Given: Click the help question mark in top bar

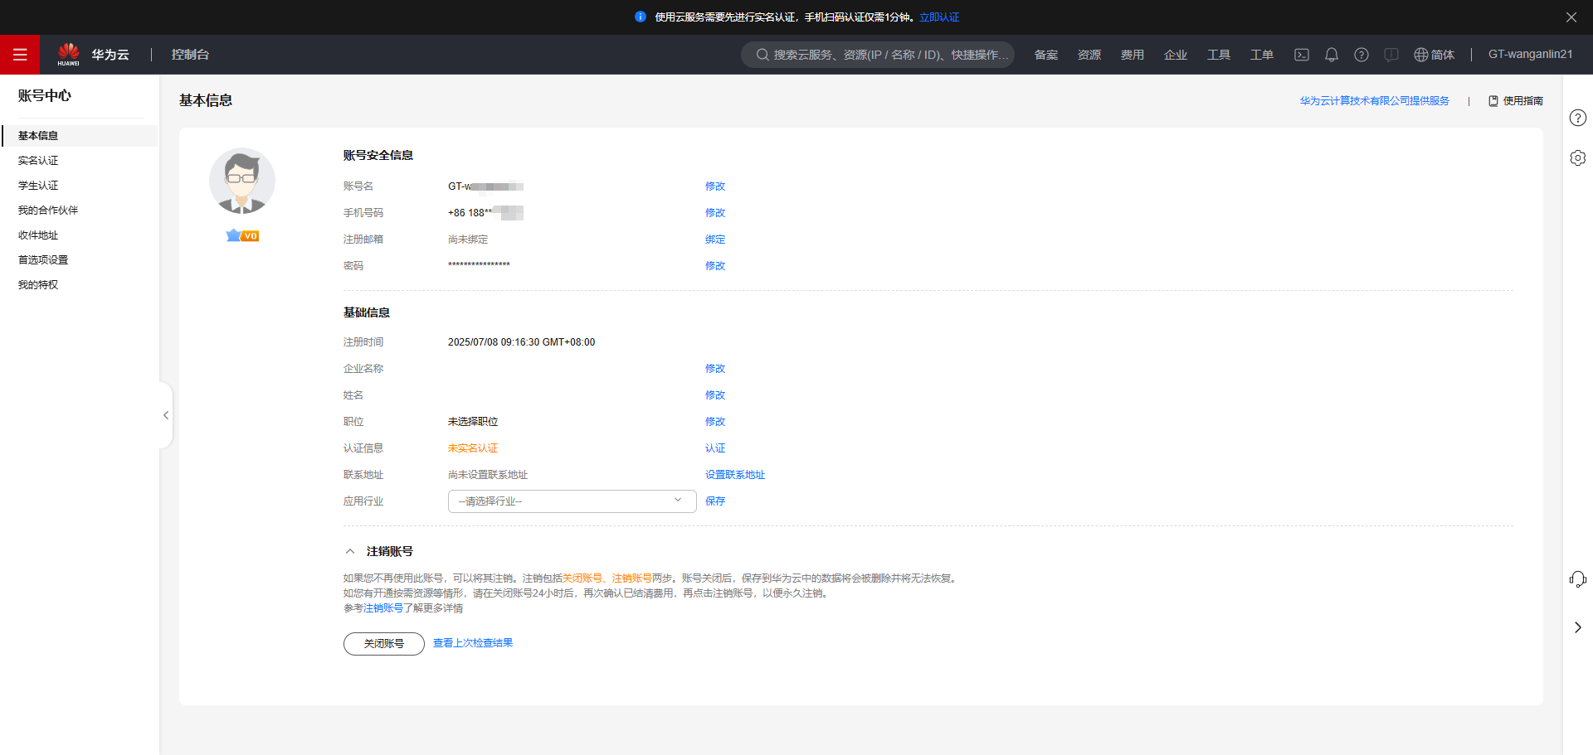Looking at the screenshot, I should coord(1362,55).
